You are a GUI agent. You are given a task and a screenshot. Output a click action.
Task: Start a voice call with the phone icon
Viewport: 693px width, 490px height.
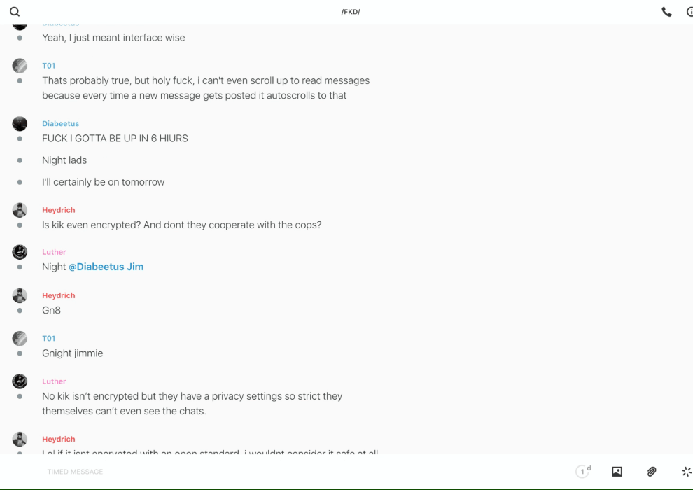point(666,12)
